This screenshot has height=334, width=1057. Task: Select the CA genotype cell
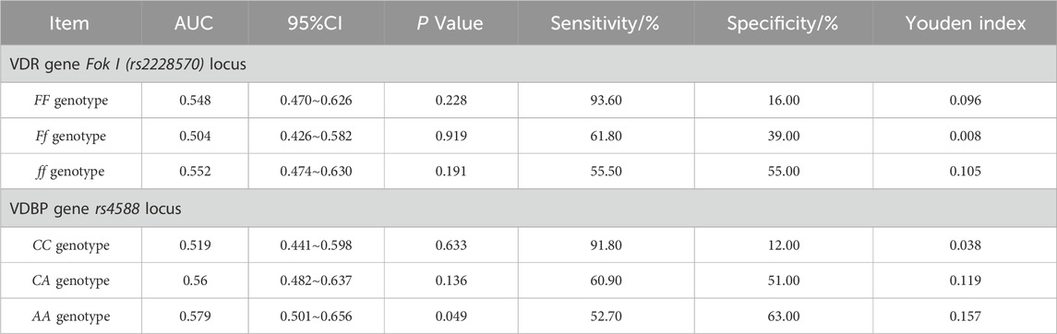(71, 280)
